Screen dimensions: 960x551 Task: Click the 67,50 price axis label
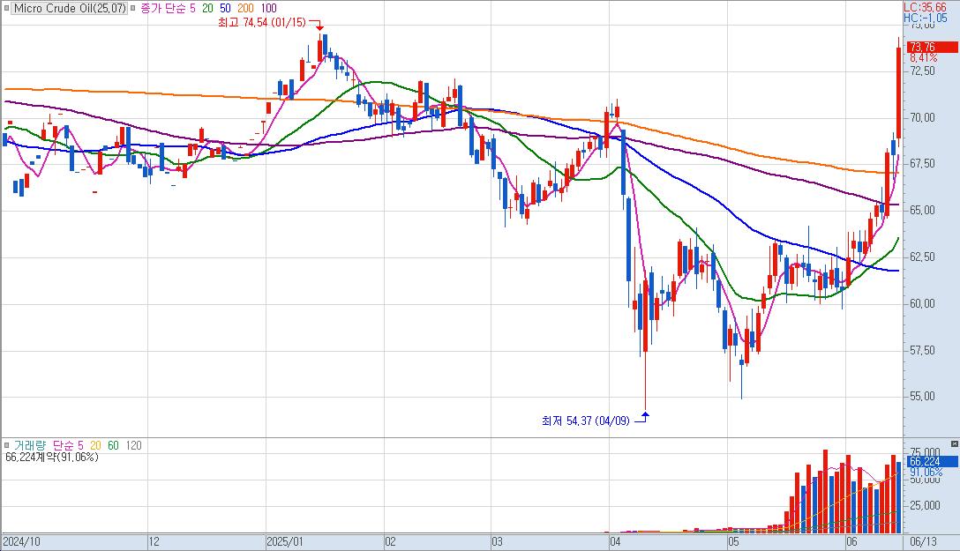click(923, 163)
